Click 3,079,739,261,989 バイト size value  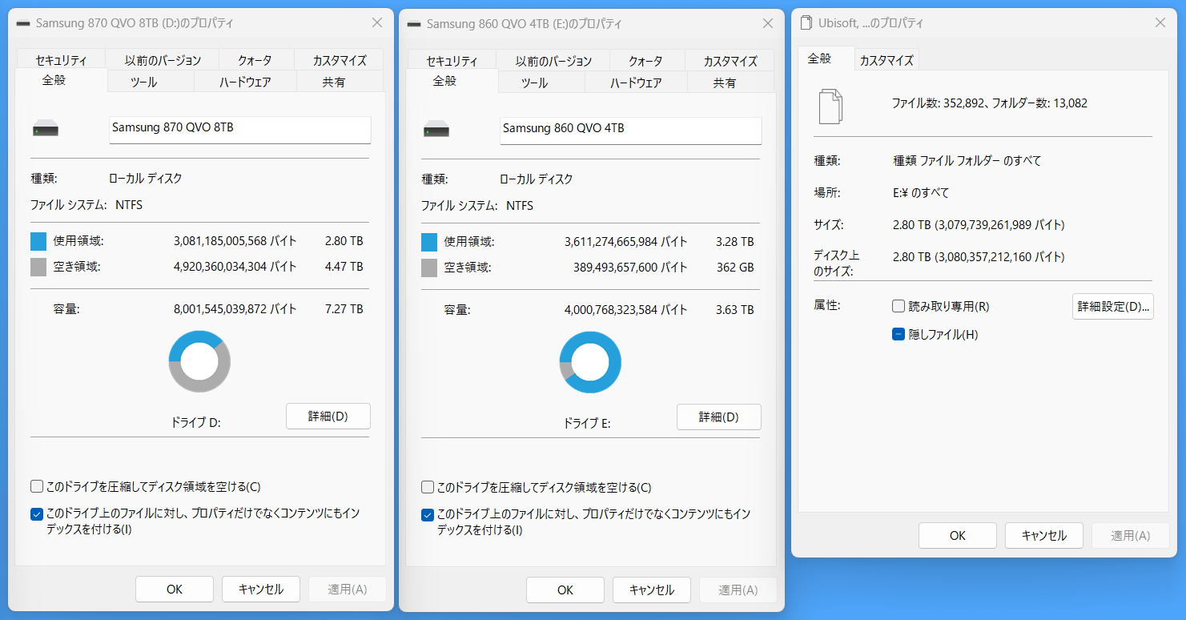[999, 225]
